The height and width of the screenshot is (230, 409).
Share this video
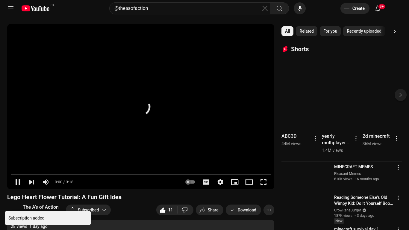(209, 210)
